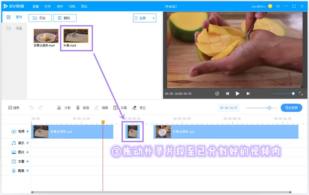Click the play button in preview

(237, 94)
